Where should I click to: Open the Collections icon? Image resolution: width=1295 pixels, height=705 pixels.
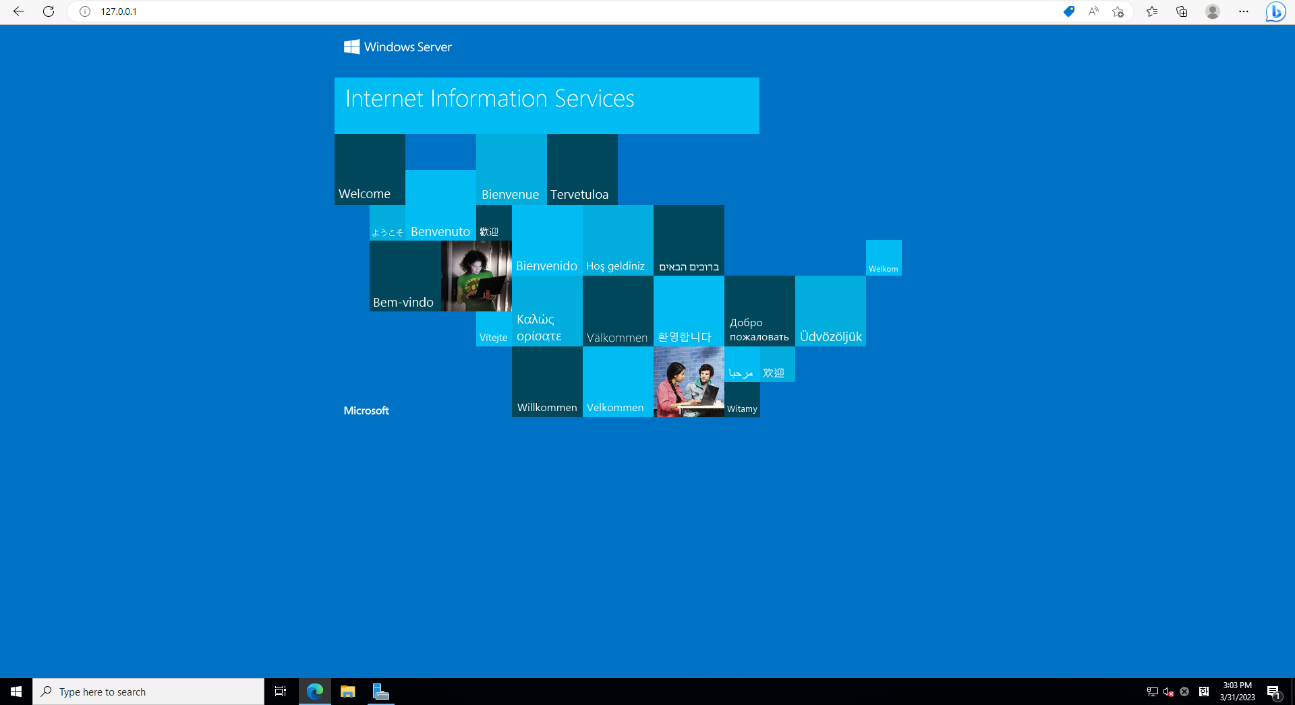point(1182,11)
